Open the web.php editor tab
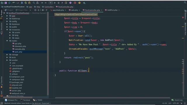The height and width of the screenshot is (105, 187). pos(75,10)
